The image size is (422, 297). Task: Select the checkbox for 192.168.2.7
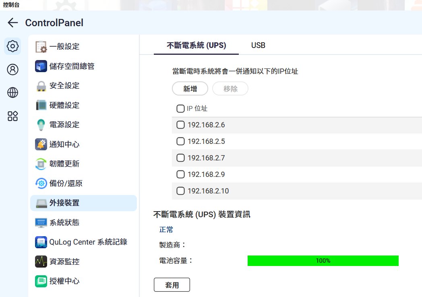pos(181,158)
